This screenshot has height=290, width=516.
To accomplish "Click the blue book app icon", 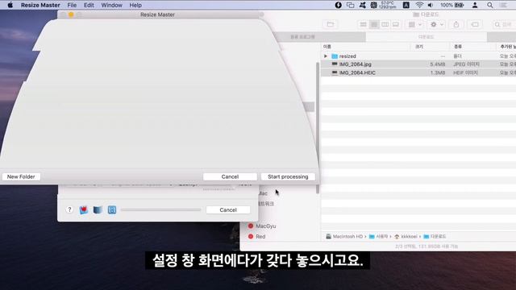I will pyautogui.click(x=98, y=209).
